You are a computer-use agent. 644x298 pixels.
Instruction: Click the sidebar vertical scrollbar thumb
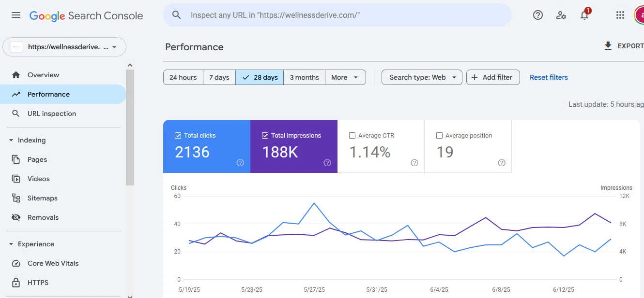pyautogui.click(x=130, y=128)
